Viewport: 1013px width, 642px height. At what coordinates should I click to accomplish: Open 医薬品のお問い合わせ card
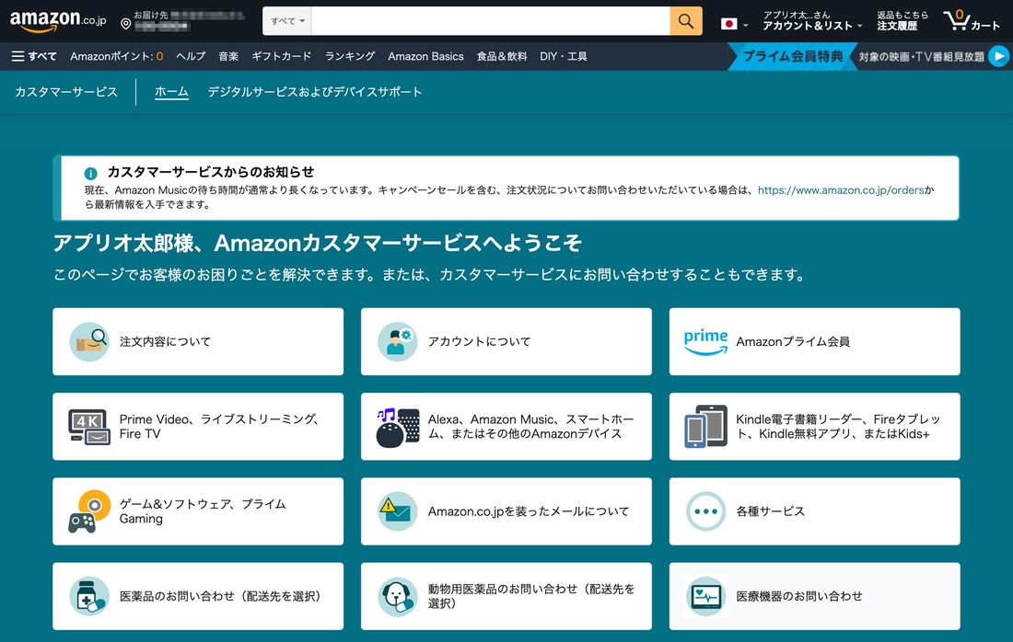click(198, 596)
